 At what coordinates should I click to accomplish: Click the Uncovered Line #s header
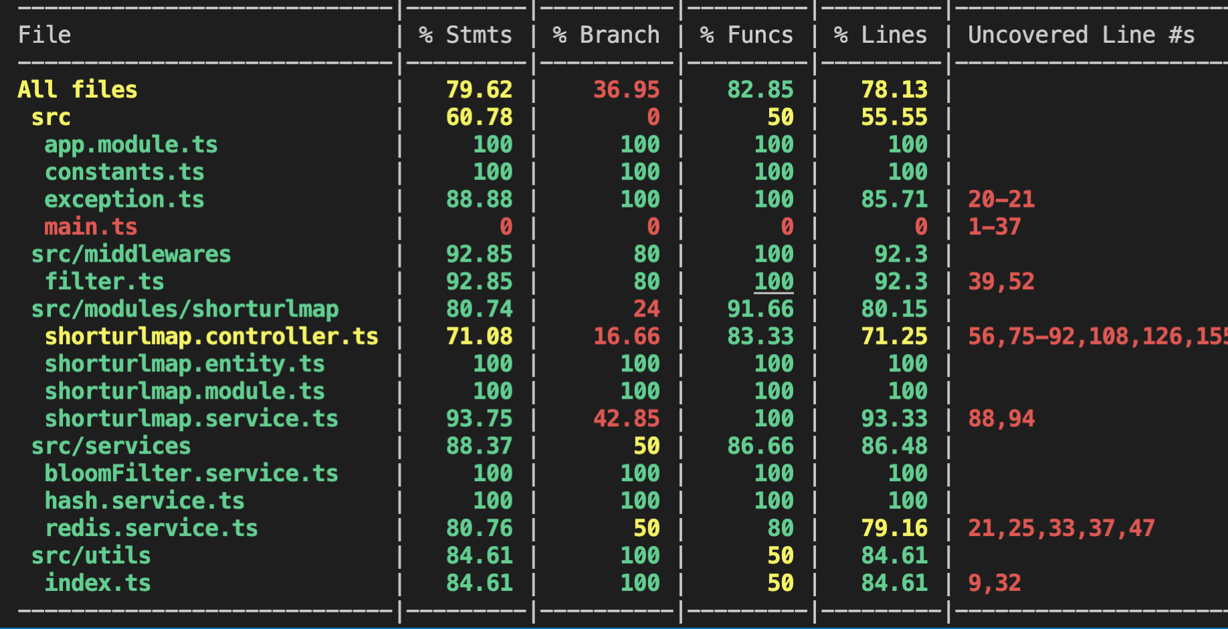[x=1081, y=35]
